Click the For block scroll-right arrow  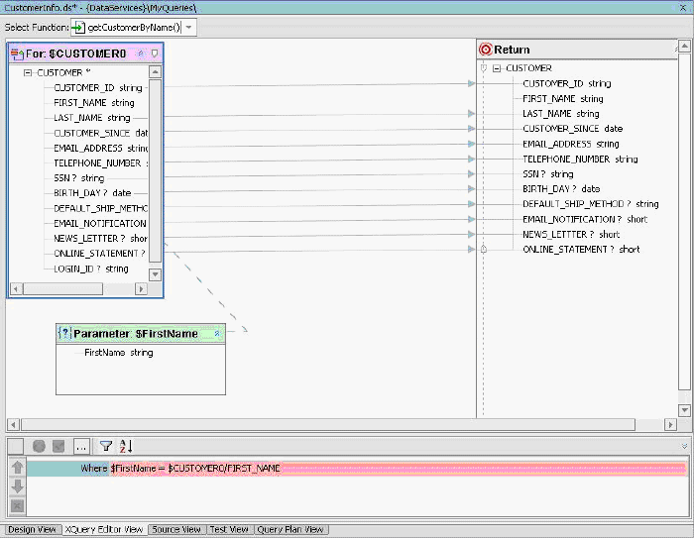141,289
